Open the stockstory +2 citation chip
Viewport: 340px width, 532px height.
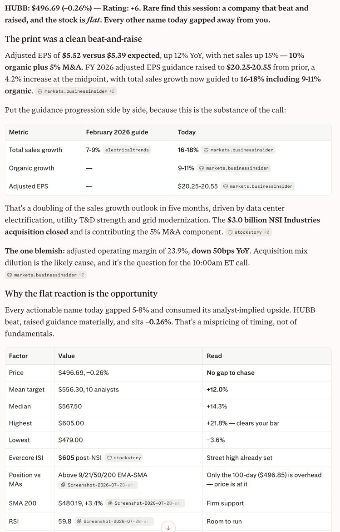point(249,232)
